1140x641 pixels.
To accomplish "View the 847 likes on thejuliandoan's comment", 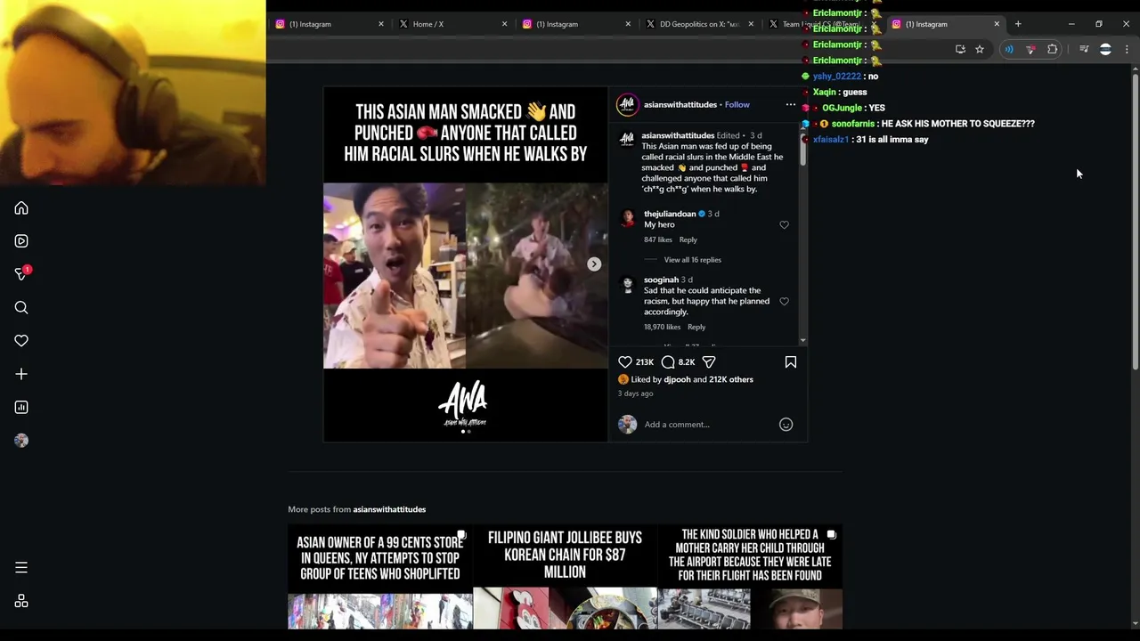I will coord(657,240).
